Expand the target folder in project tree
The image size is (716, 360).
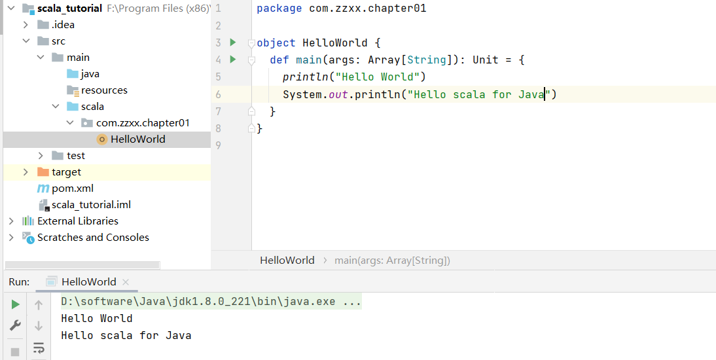26,172
